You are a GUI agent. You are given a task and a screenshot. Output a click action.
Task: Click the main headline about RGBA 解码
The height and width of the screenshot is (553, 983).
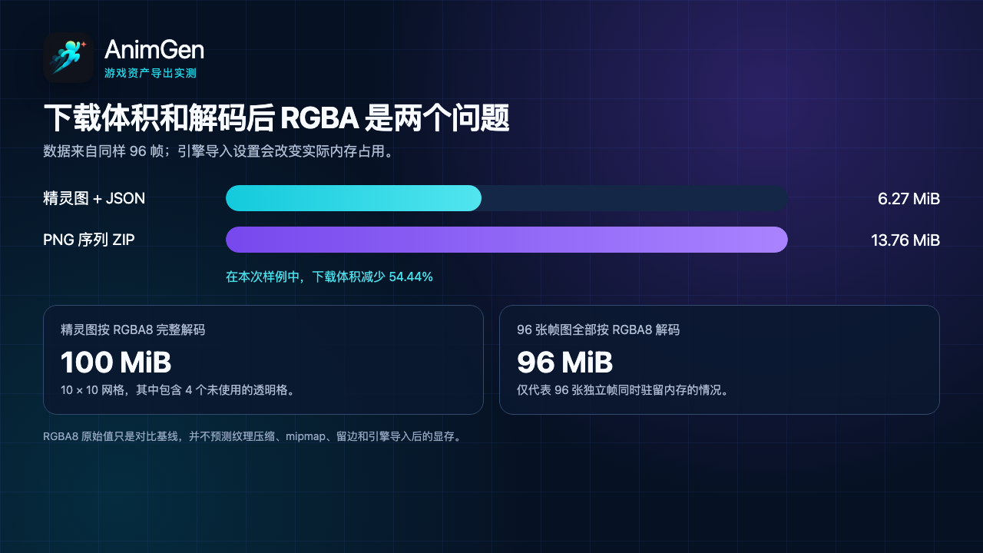tap(276, 118)
